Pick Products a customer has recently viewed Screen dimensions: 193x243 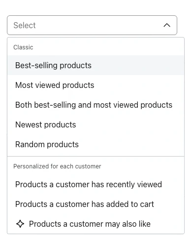click(x=96, y=184)
